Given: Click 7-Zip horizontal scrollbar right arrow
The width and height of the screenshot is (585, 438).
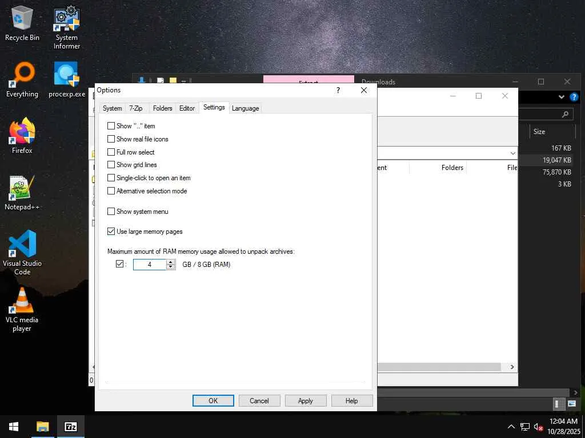Looking at the screenshot, I should (512, 367).
